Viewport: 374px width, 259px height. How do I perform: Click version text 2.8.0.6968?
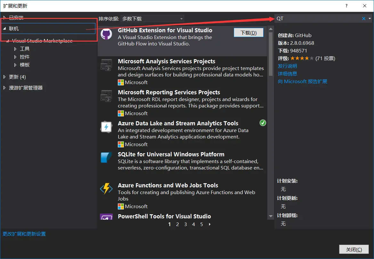click(x=302, y=43)
